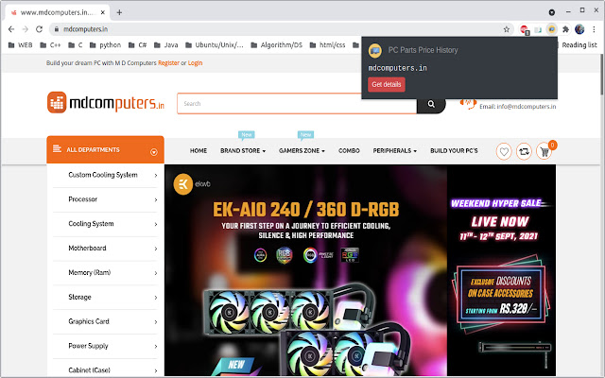
Task: Open the Chrome profile avatar
Action: click(579, 29)
